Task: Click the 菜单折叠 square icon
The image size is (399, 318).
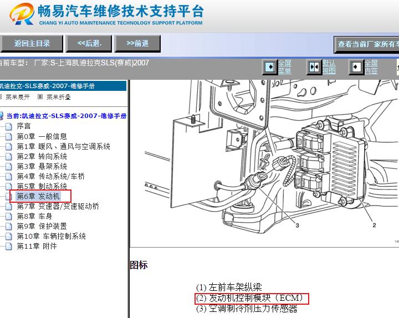Action: tap(40, 96)
